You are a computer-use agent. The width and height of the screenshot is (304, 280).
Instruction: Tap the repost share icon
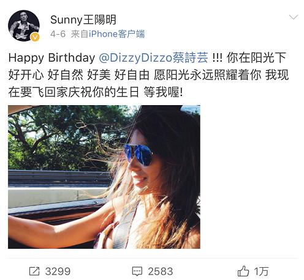(x=34, y=271)
